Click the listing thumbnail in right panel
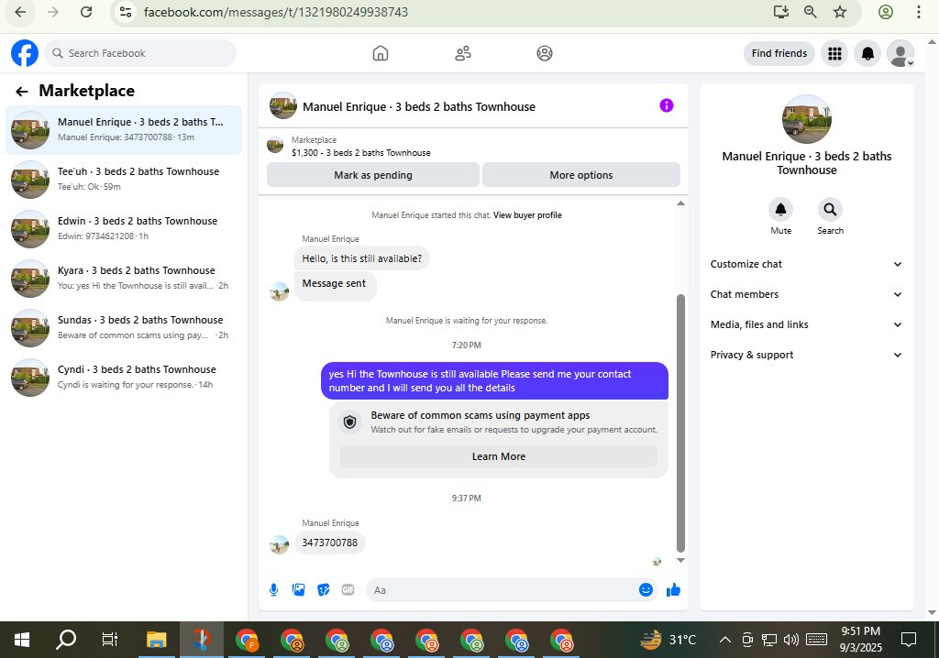The width and height of the screenshot is (939, 658). click(x=807, y=119)
